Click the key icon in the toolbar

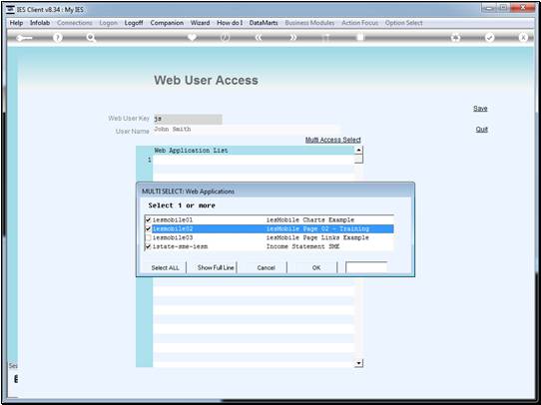25,38
